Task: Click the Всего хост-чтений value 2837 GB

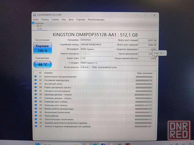Action: [148, 40]
